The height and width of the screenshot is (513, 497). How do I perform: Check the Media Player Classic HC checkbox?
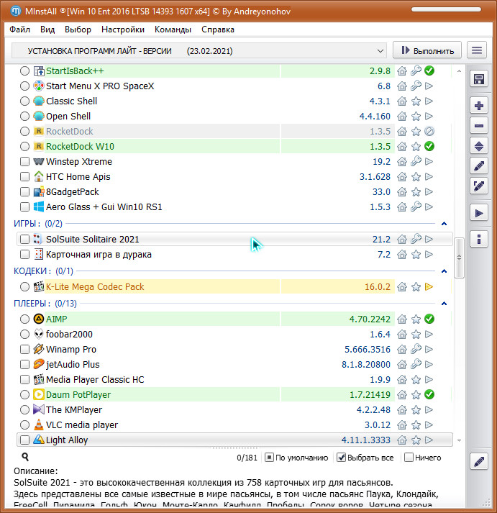pyautogui.click(x=25, y=379)
